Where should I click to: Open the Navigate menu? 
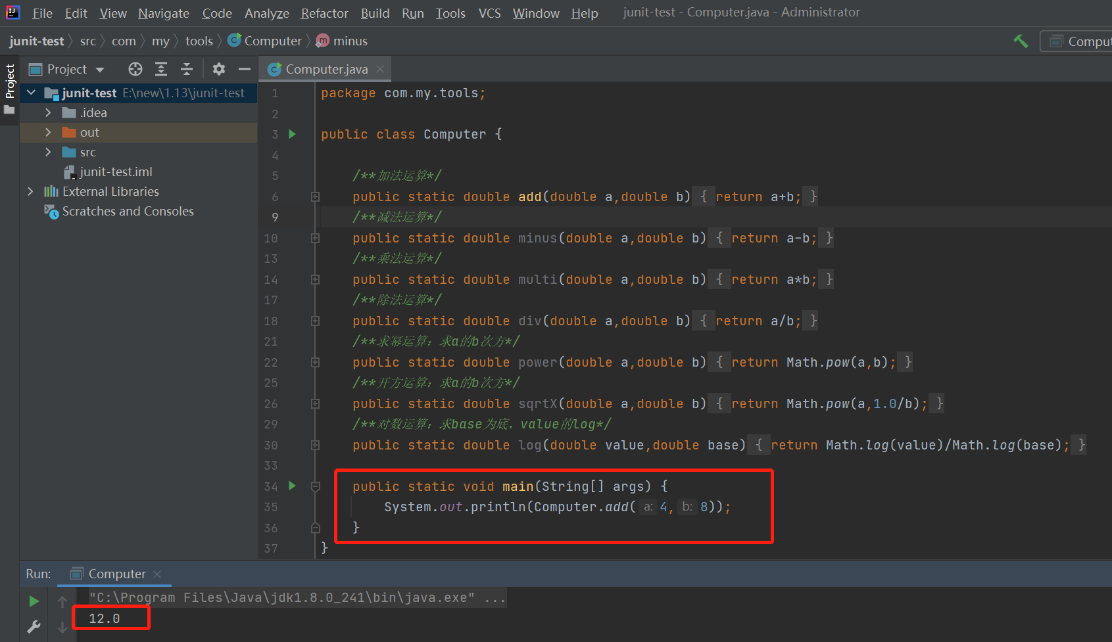pyautogui.click(x=164, y=13)
